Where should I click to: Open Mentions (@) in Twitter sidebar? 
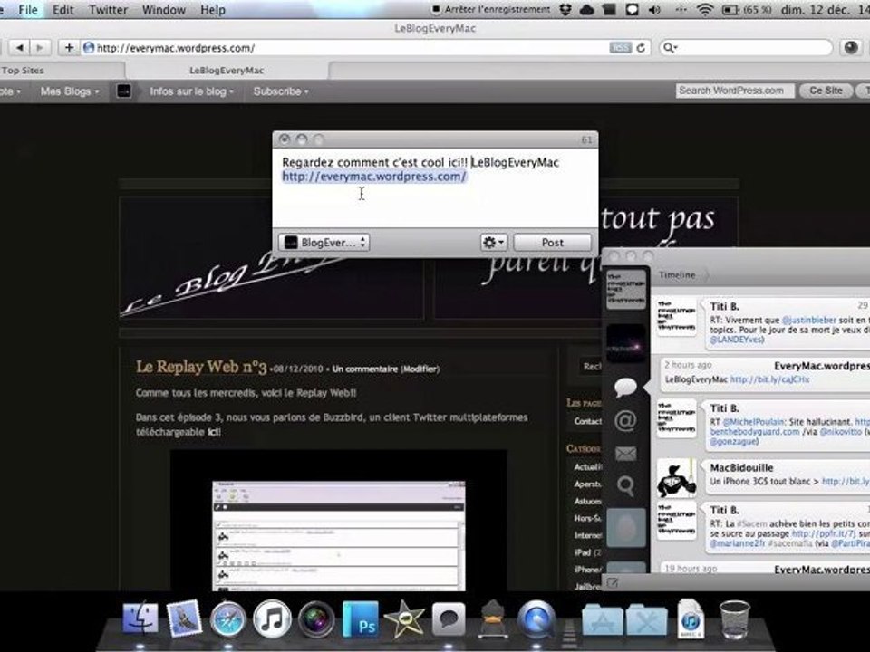625,421
